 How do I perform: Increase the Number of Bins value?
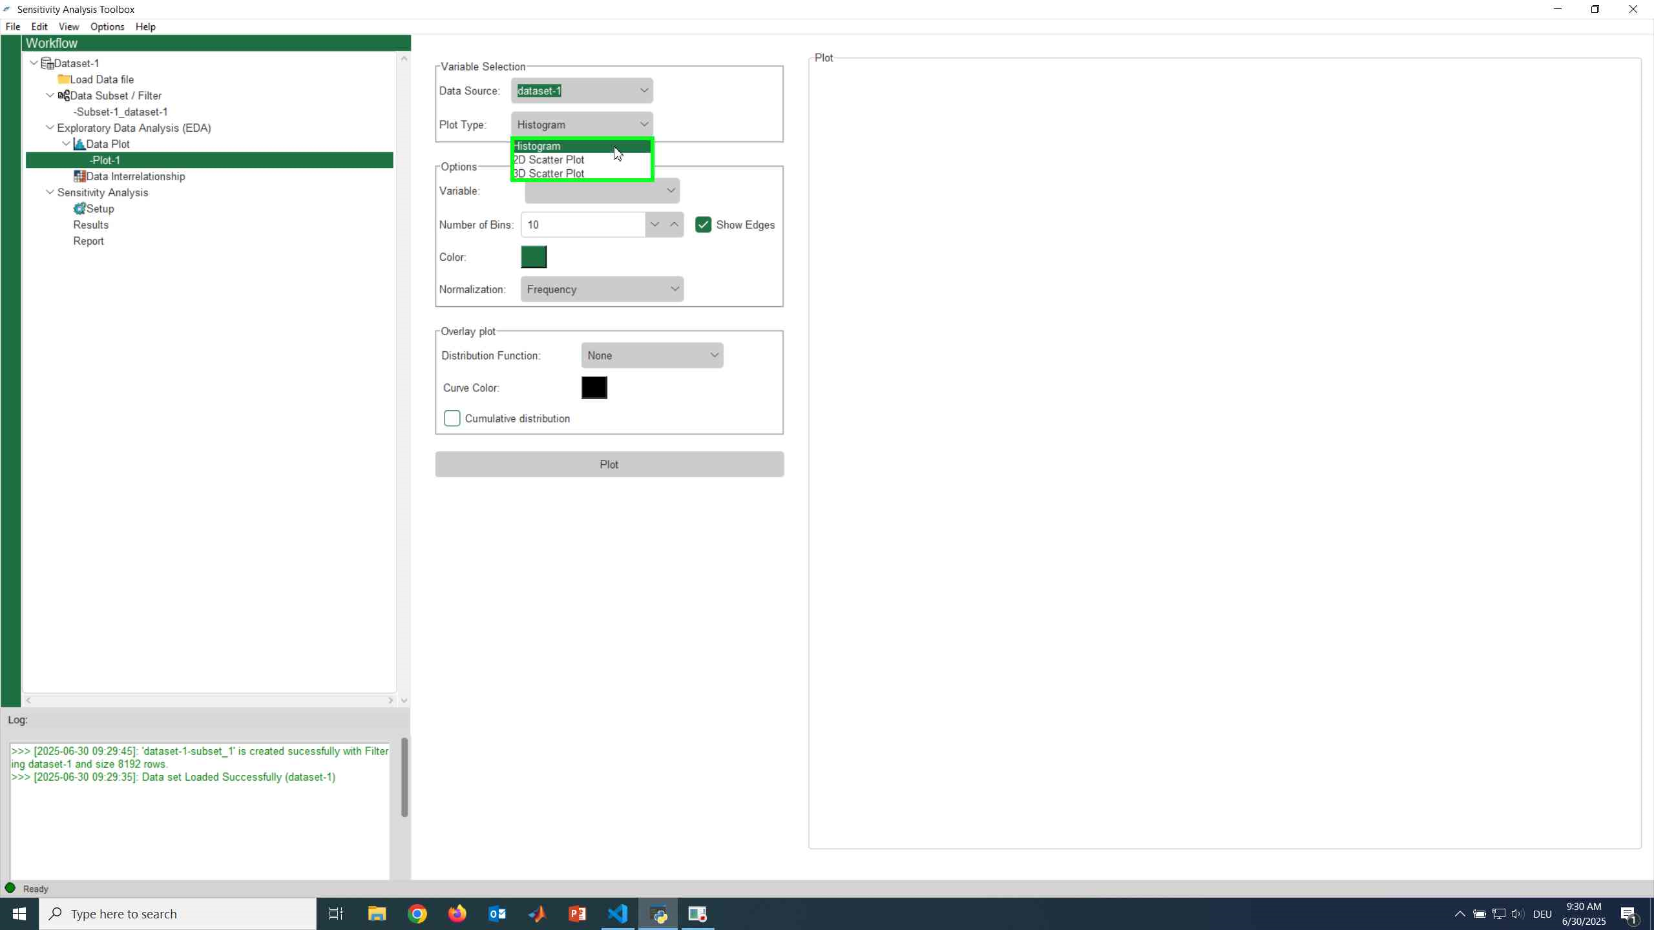(x=674, y=225)
